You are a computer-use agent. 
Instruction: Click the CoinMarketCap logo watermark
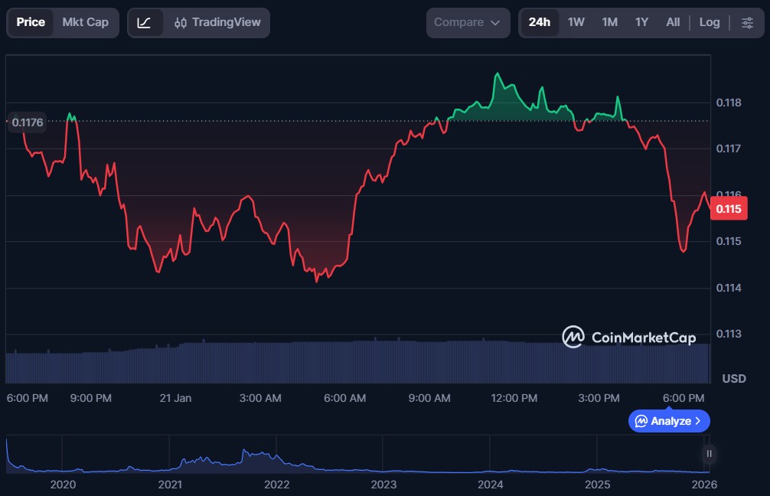point(628,337)
